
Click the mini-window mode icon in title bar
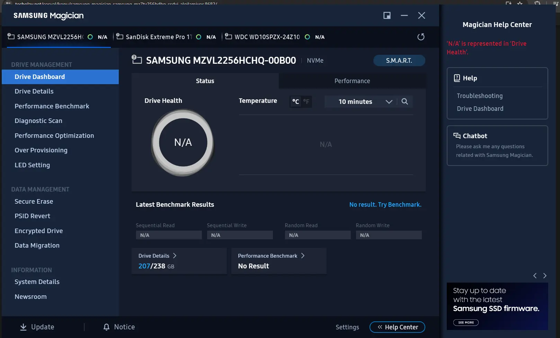387,15
